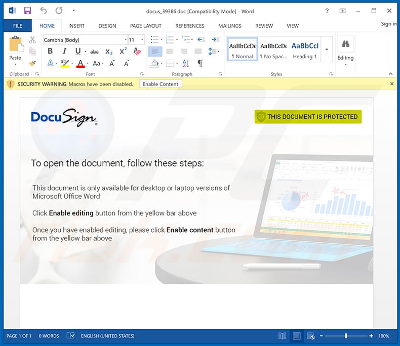Copy selection icon
This screenshot has height=346, width=400.
point(32,51)
